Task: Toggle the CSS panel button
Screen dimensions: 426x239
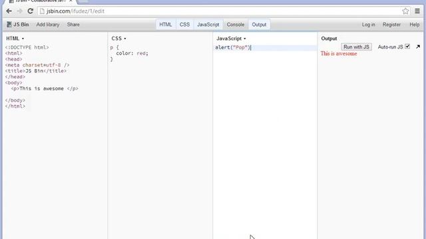Action: pyautogui.click(x=184, y=25)
